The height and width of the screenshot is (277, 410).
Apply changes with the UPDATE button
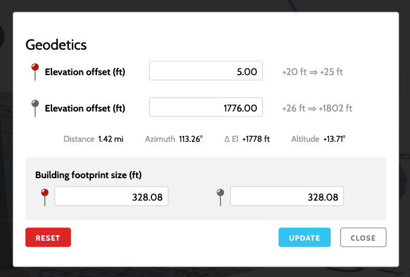tap(304, 238)
